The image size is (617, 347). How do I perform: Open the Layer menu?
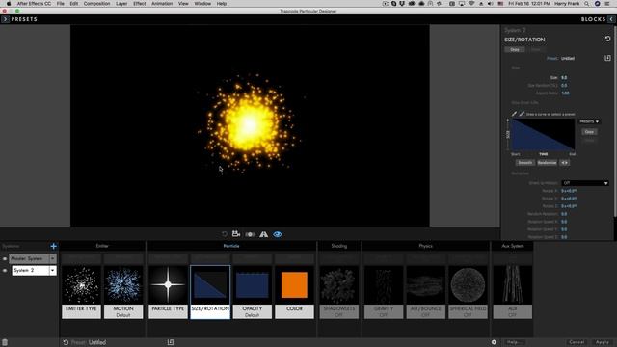coord(121,4)
